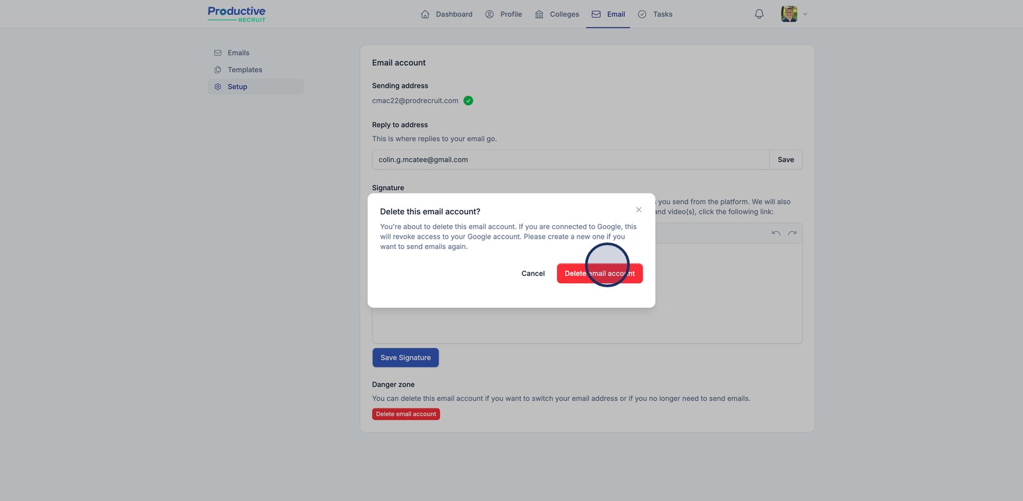Screen dimensions: 1023x501
Task: Go to the Dashboard tab
Action: click(x=446, y=14)
